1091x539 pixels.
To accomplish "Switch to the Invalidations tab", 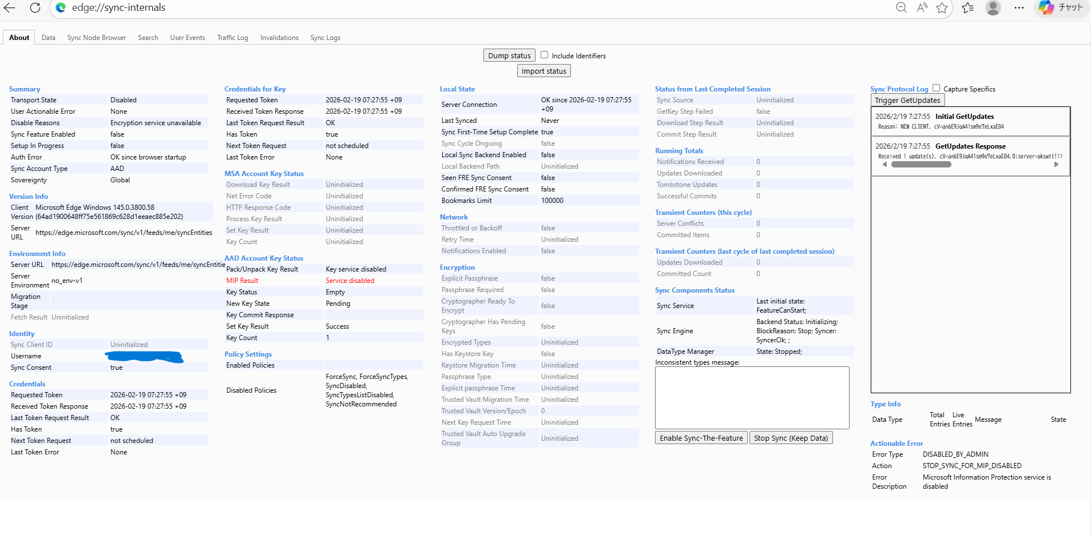I will 280,38.
